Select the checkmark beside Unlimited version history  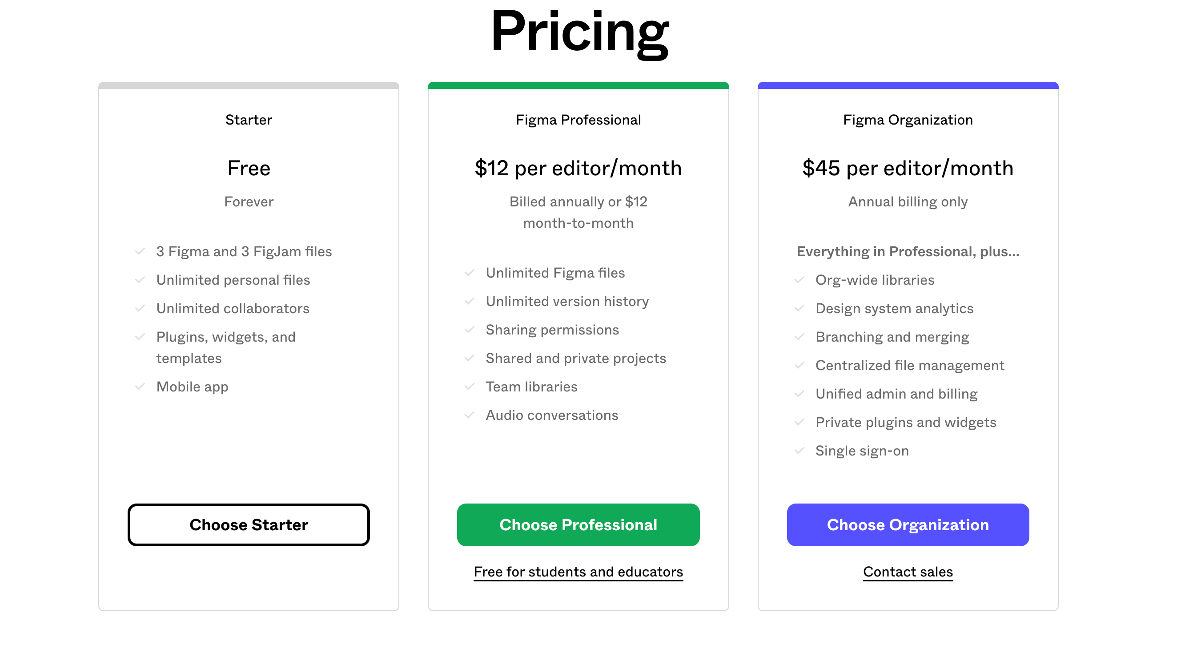pyautogui.click(x=470, y=302)
